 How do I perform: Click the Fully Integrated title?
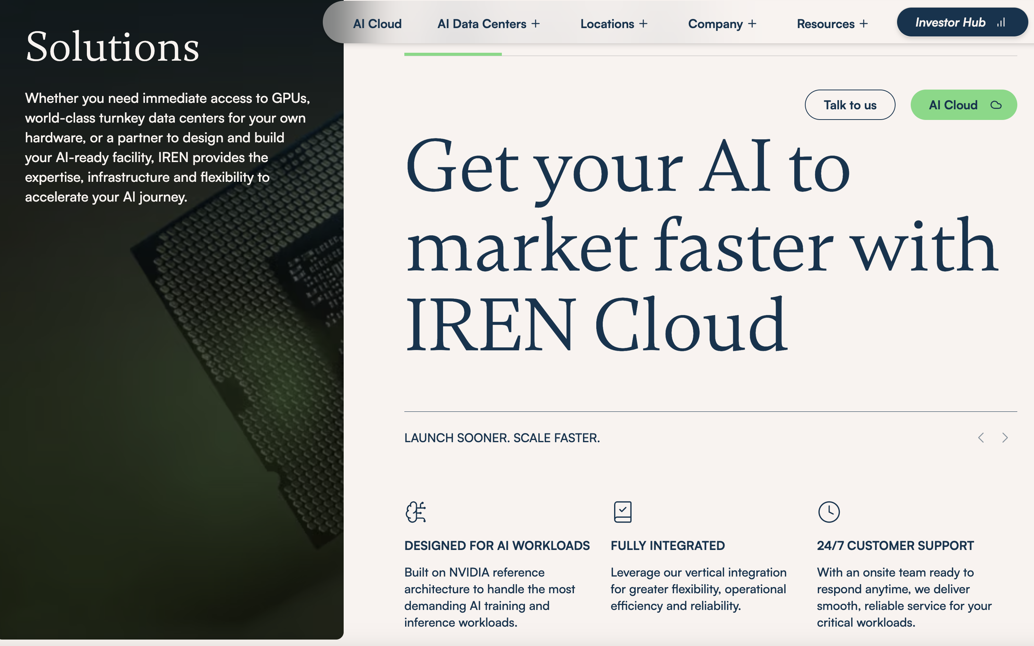(x=667, y=545)
